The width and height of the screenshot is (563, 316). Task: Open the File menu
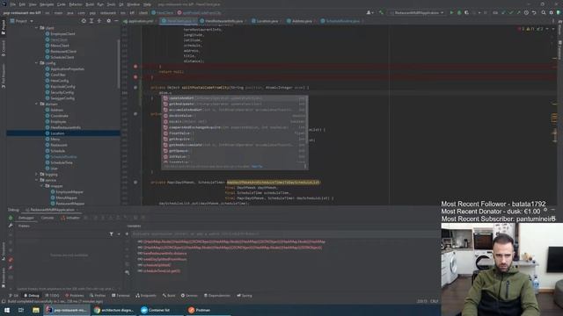click(x=12, y=4)
